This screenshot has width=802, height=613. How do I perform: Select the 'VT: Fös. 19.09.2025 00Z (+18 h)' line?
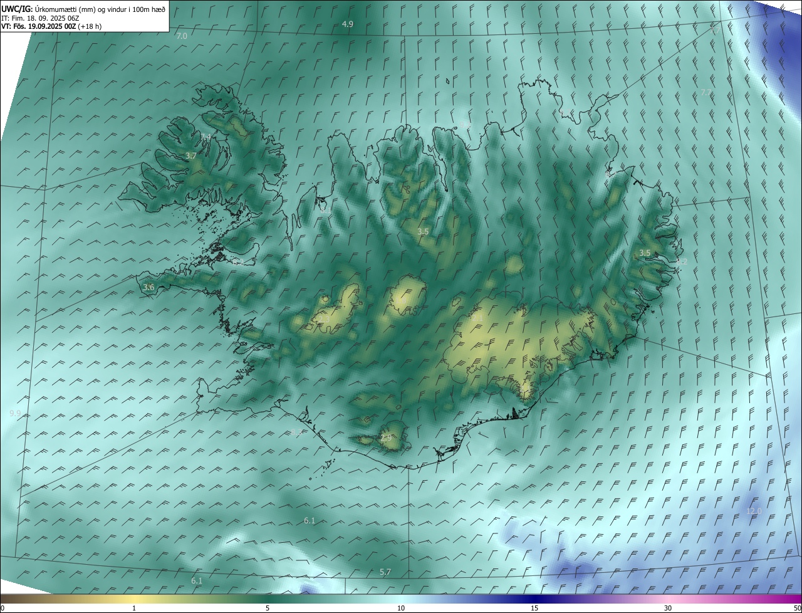[51, 26]
